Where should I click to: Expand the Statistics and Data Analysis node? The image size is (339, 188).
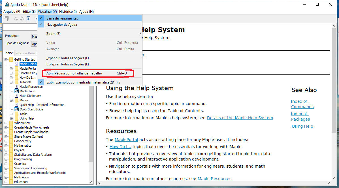6,155
